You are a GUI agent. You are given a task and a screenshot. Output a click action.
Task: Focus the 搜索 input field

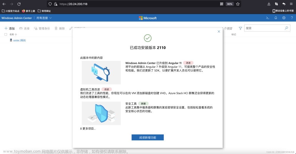pyautogui.click(x=267, y=28)
